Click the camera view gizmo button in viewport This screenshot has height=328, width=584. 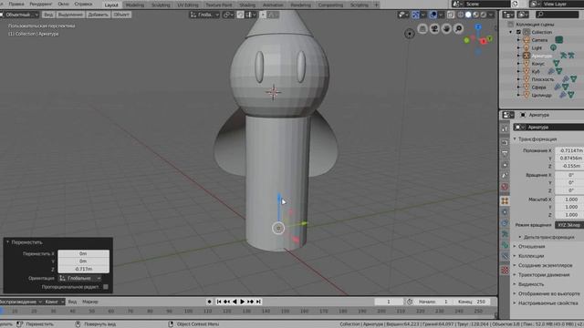[434, 28]
